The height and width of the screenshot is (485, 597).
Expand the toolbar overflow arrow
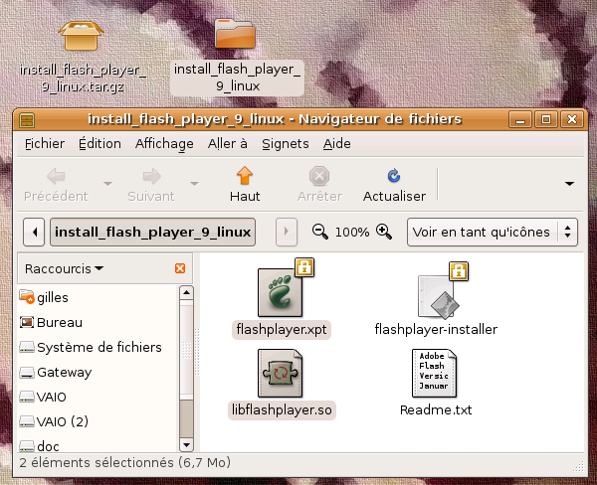(569, 184)
